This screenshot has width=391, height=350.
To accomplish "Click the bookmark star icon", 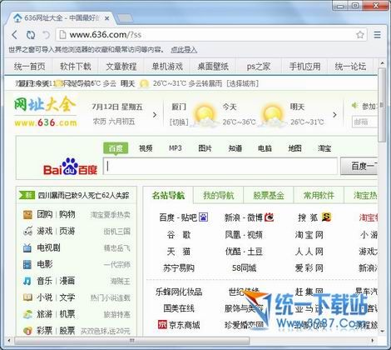I will click(x=360, y=35).
